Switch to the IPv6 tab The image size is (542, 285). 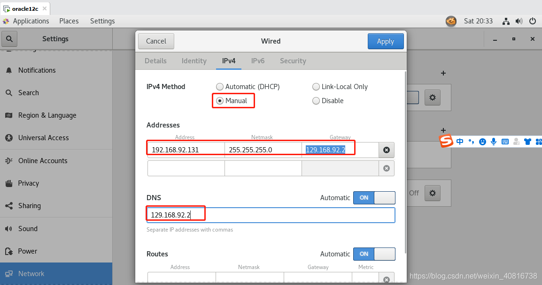click(257, 61)
